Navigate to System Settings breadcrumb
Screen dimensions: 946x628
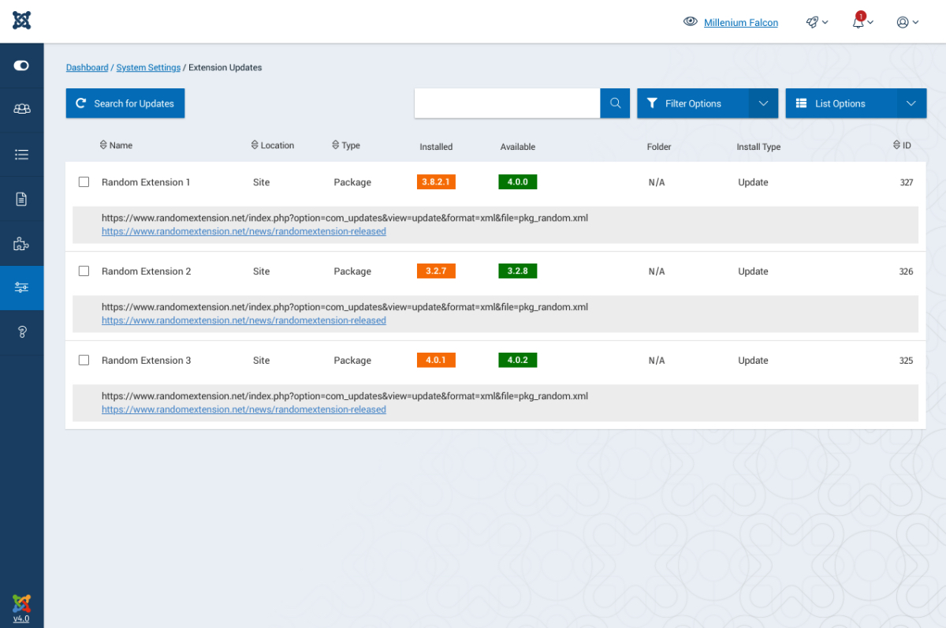[x=148, y=68]
